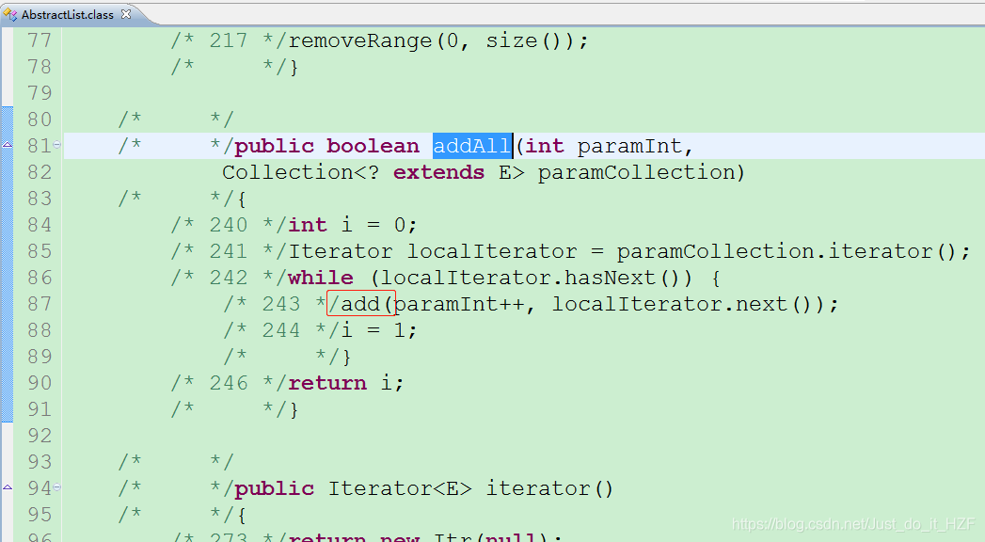Image resolution: width=985 pixels, height=542 pixels.
Task: Click the while keyword on line 86
Action: (x=321, y=278)
